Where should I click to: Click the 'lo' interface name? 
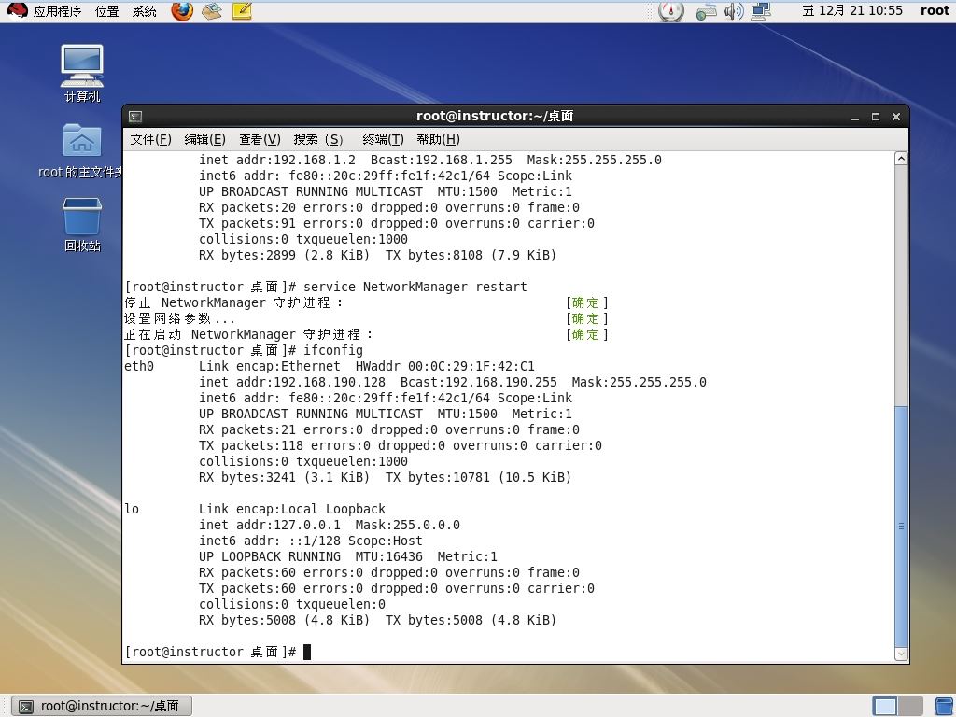click(x=132, y=509)
